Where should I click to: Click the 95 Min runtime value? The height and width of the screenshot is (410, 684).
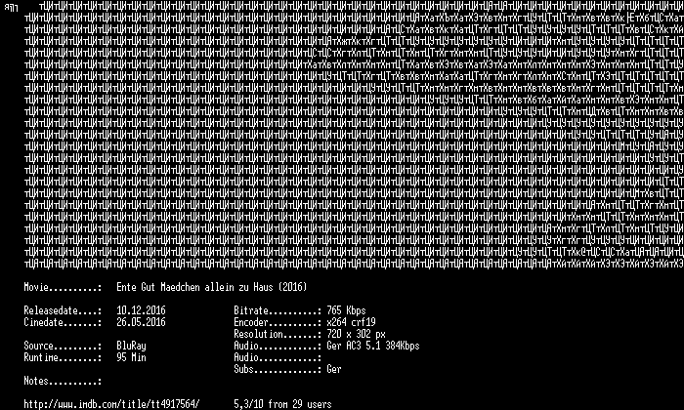tap(131, 357)
